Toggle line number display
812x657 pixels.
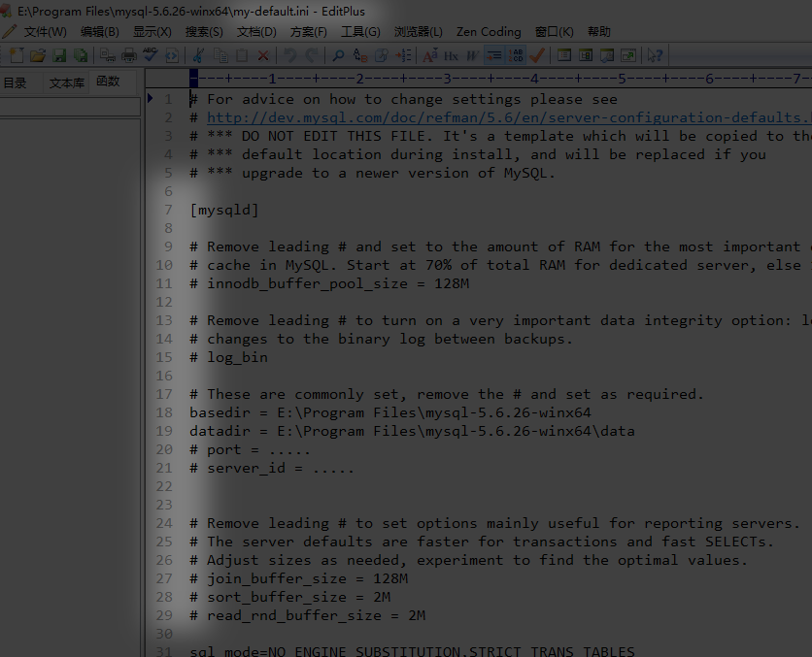tap(516, 55)
